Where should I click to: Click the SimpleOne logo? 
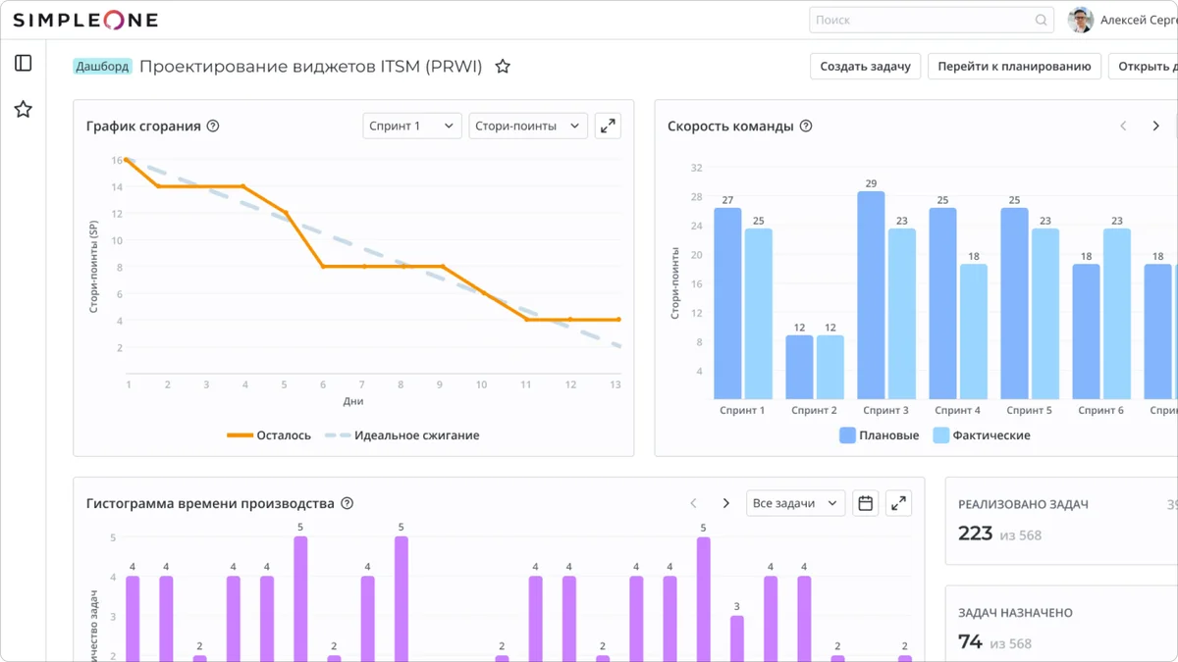click(x=85, y=20)
